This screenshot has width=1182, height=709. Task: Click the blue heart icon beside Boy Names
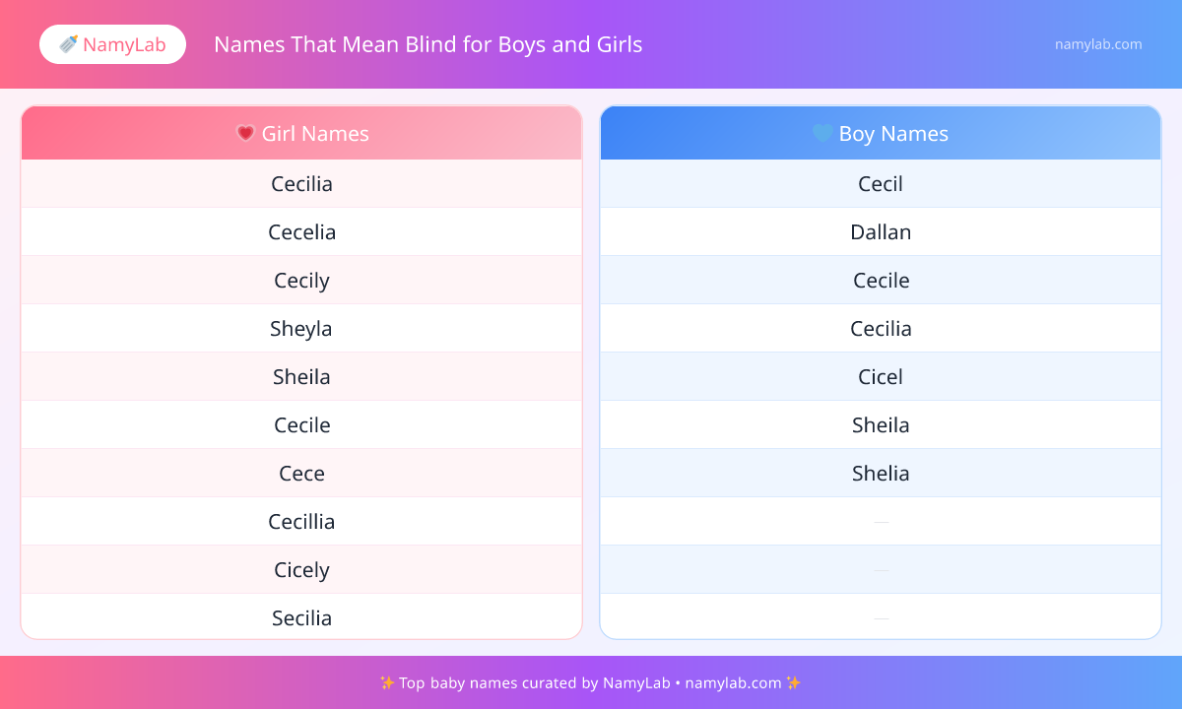pos(822,133)
